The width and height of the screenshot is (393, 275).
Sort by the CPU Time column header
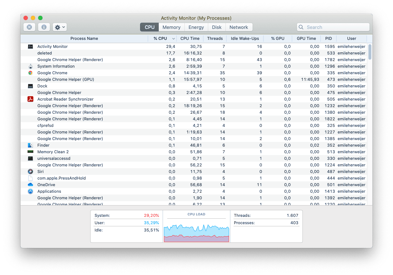(190, 38)
